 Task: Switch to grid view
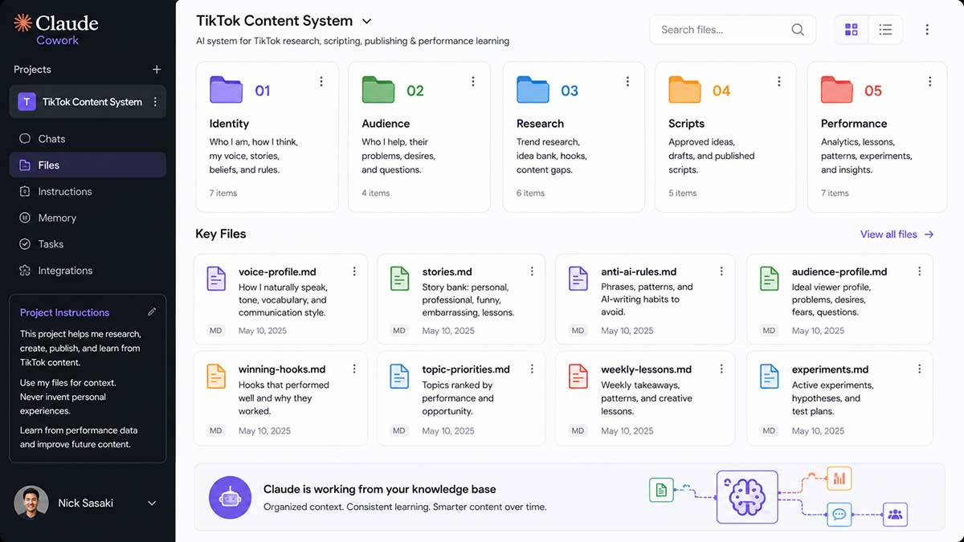tap(852, 30)
